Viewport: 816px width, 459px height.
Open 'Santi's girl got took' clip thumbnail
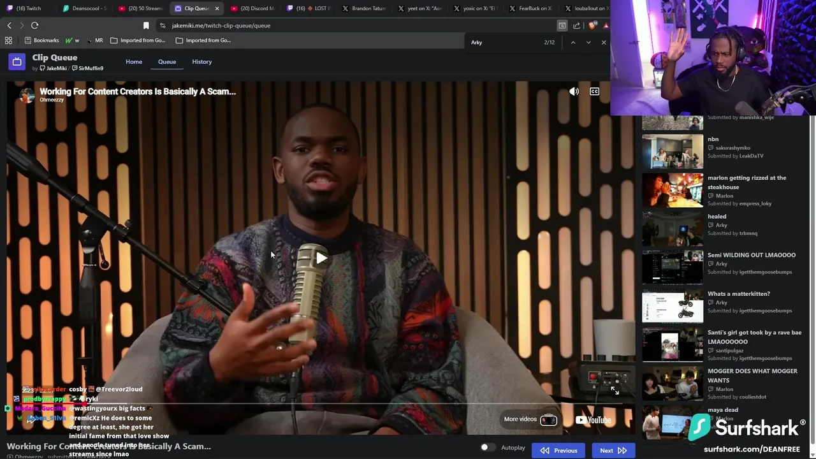point(673,344)
